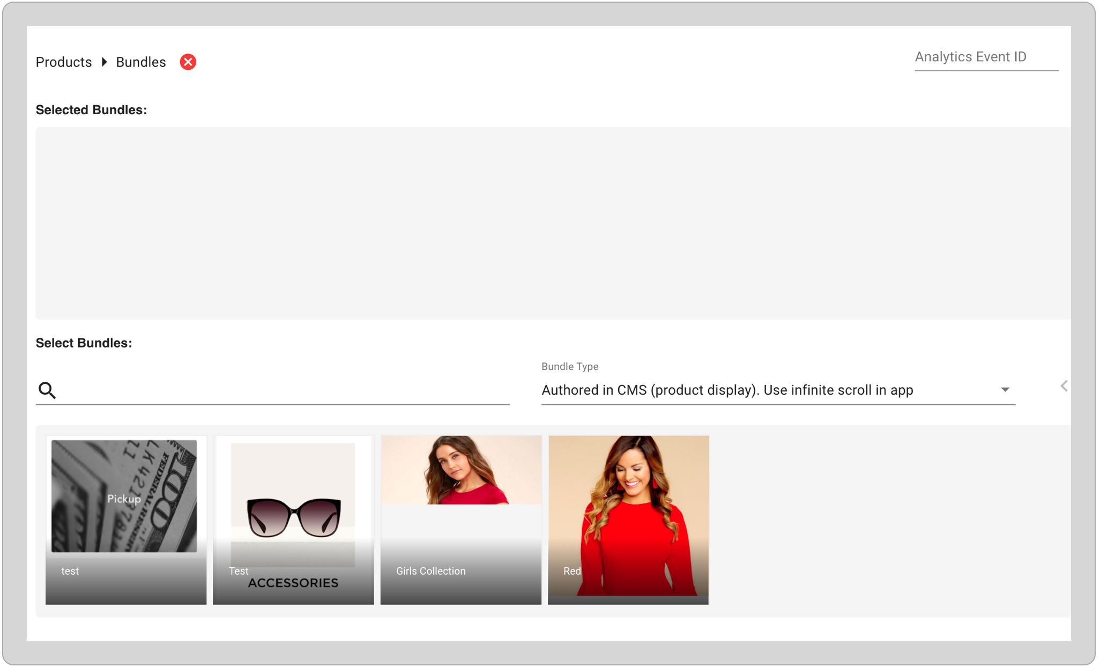Click the red remove icon beside Bundles
The width and height of the screenshot is (1100, 667).
(188, 62)
